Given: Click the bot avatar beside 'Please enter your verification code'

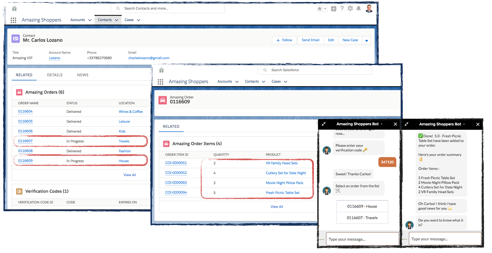Looking at the screenshot, I should click(327, 150).
